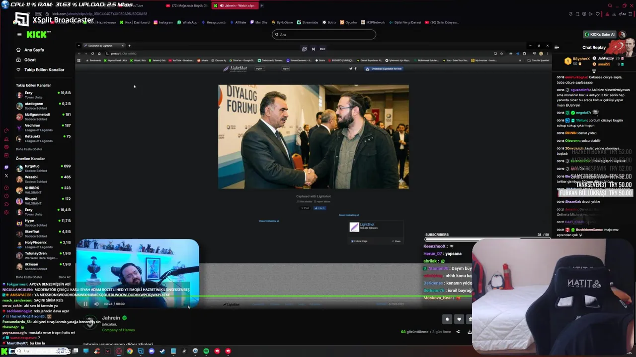Open the Company of Heroes category link

click(x=118, y=330)
